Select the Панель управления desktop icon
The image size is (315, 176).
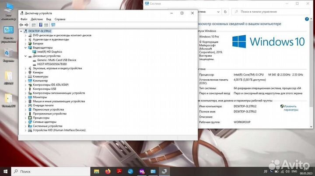[8, 34]
